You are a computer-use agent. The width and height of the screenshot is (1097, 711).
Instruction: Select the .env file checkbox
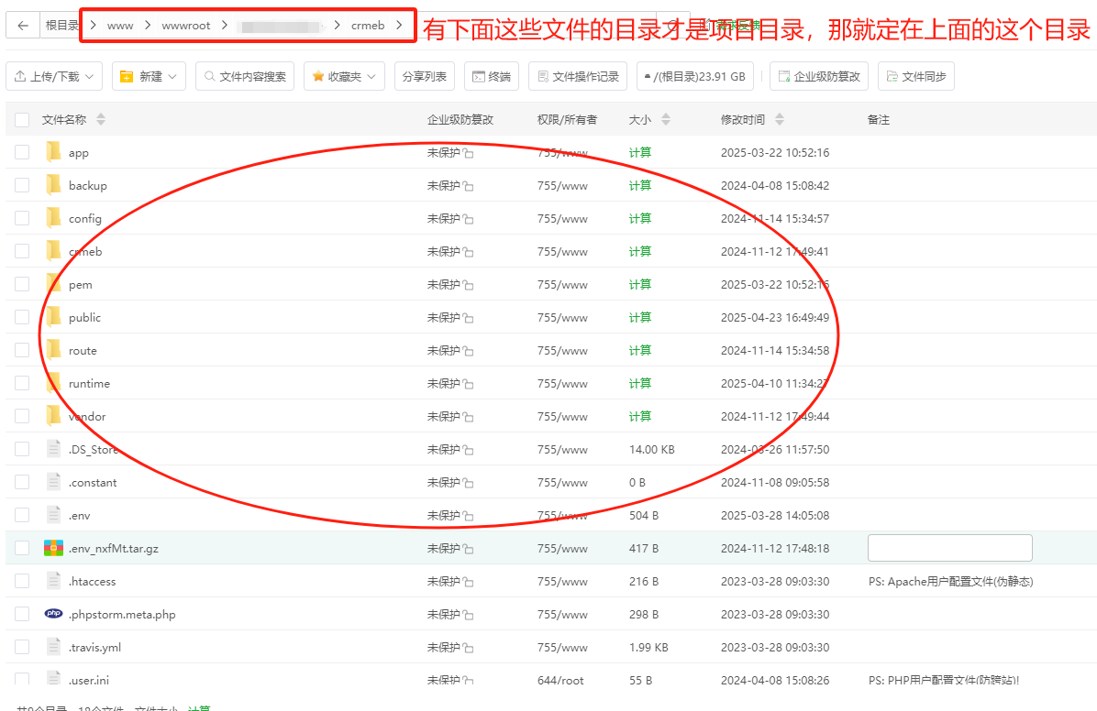(22, 515)
